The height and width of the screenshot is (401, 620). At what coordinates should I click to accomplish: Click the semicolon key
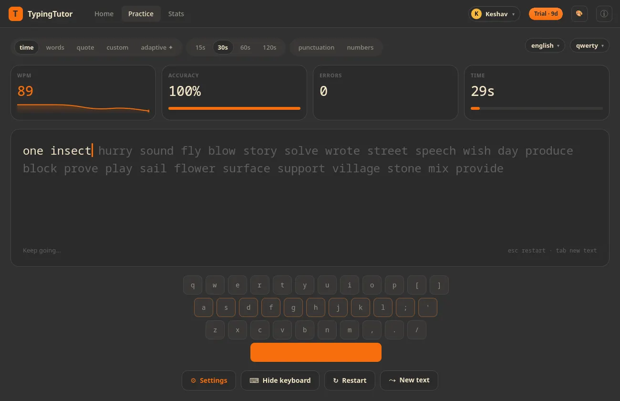point(405,307)
